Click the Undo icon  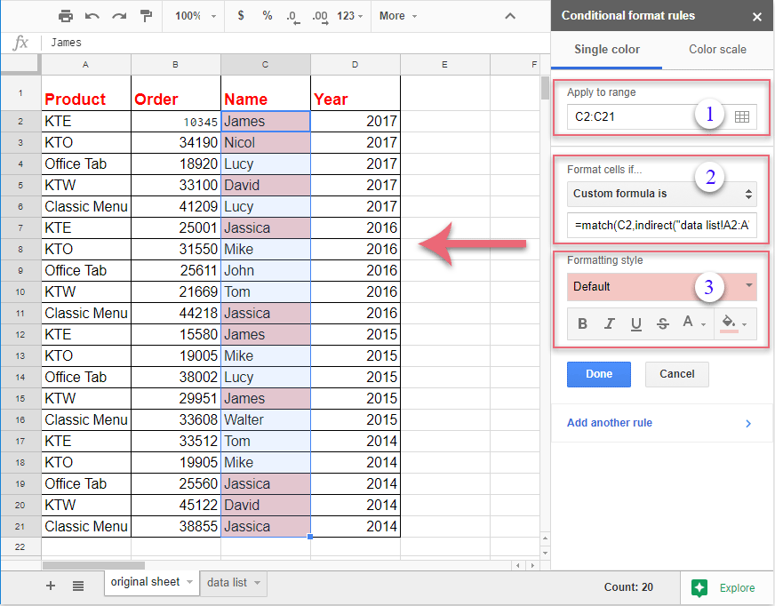tap(90, 16)
